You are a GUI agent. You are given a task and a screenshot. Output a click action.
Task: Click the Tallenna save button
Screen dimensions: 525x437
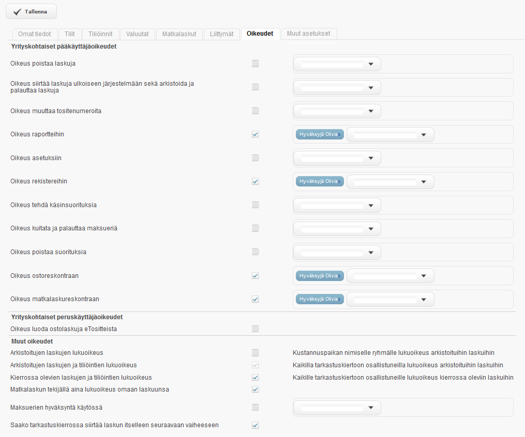click(31, 11)
